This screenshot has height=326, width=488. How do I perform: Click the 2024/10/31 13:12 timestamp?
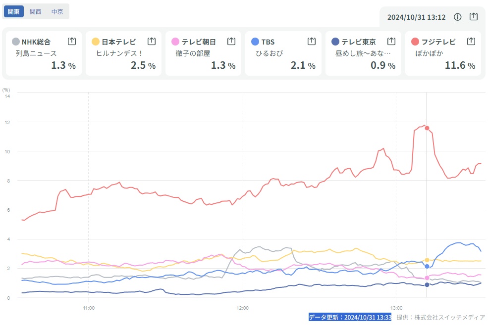(x=416, y=17)
